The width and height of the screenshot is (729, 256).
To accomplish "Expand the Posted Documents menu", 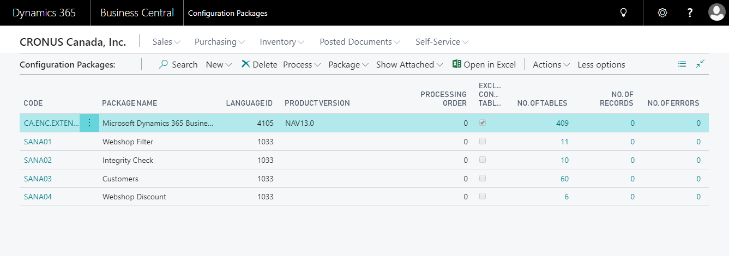I will point(360,41).
